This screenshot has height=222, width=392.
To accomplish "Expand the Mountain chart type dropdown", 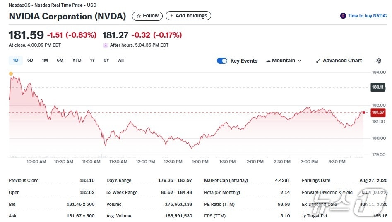I will click(x=284, y=61).
